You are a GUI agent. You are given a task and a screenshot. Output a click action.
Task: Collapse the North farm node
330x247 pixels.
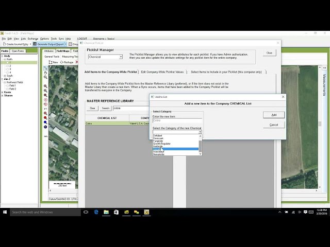click(x=5, y=60)
